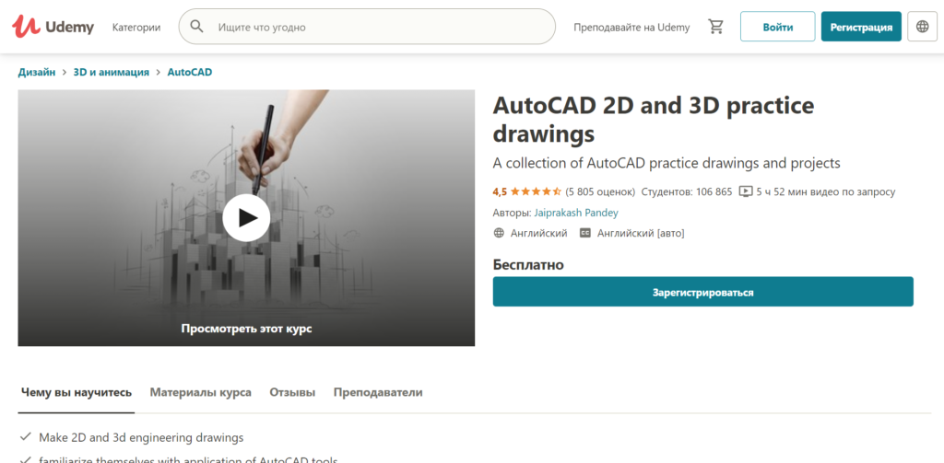Go to the Дизайн breadcrumb link
Screen dimensions: 944x463
point(37,72)
